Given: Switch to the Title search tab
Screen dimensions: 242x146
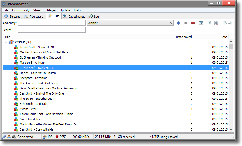Looking at the screenshot, I should (34, 16).
